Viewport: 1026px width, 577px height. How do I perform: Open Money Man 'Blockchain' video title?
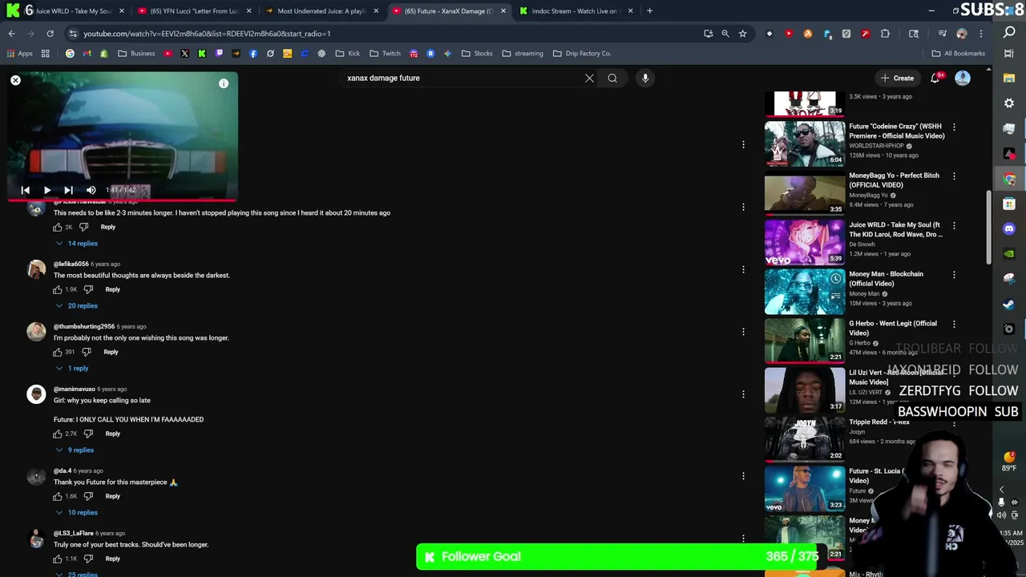tap(886, 278)
